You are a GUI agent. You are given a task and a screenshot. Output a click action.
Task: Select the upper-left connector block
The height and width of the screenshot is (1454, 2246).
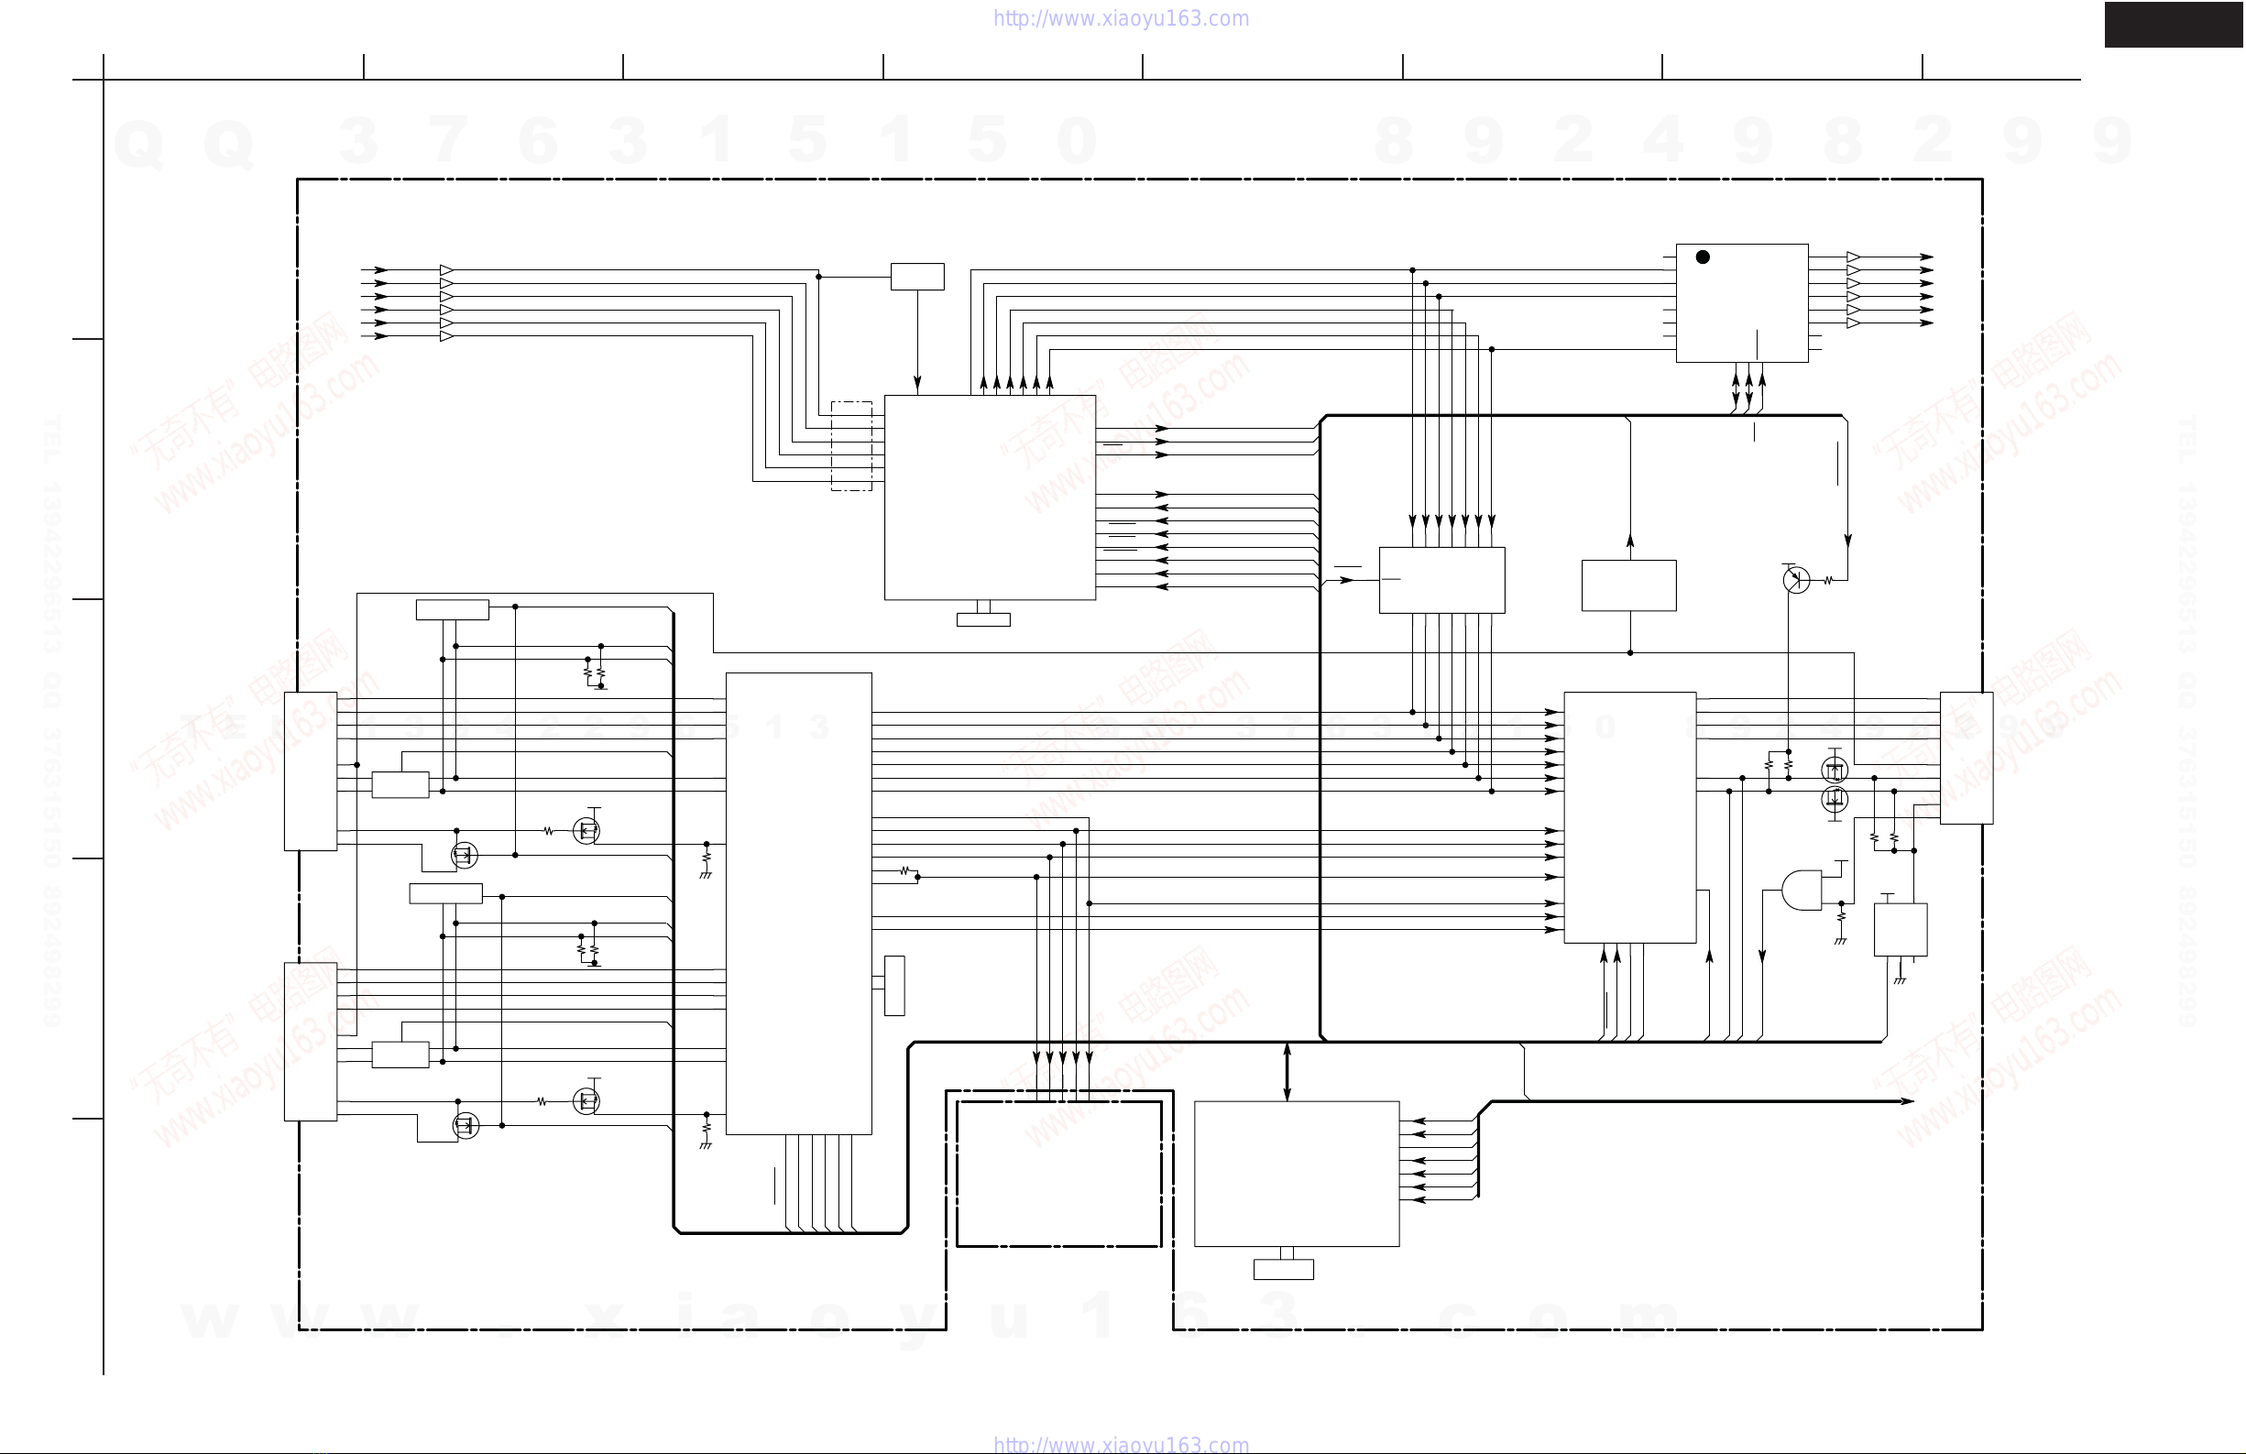tap(311, 771)
